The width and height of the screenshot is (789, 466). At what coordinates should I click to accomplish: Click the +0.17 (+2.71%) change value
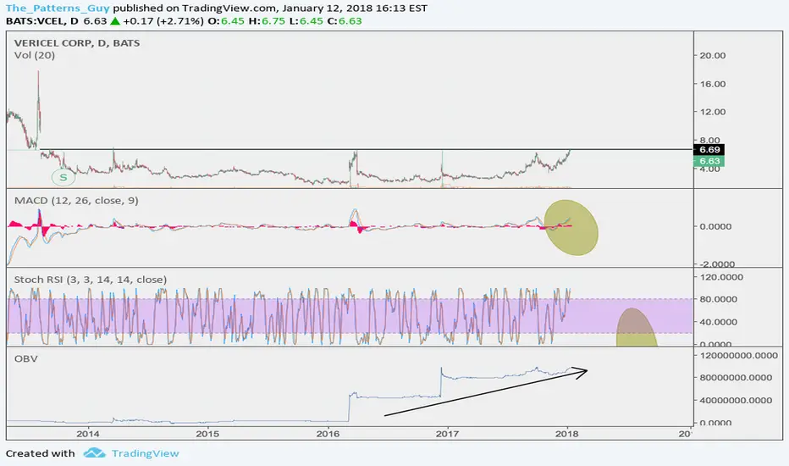coord(163,21)
